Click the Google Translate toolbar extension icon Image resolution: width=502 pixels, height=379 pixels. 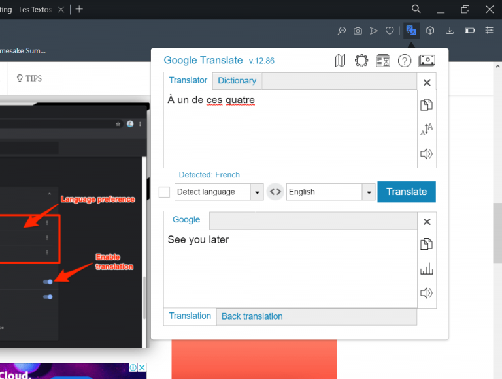coord(411,30)
